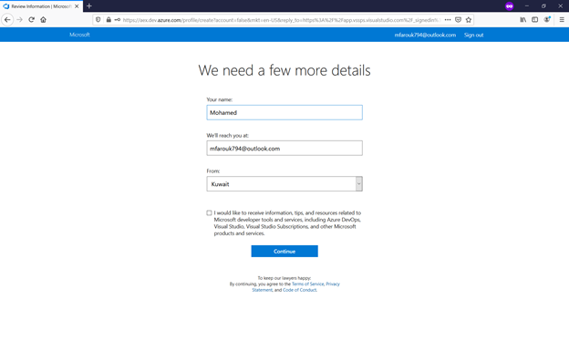Toggle the sidebar view icon
This screenshot has width=569, height=341.
click(535, 20)
